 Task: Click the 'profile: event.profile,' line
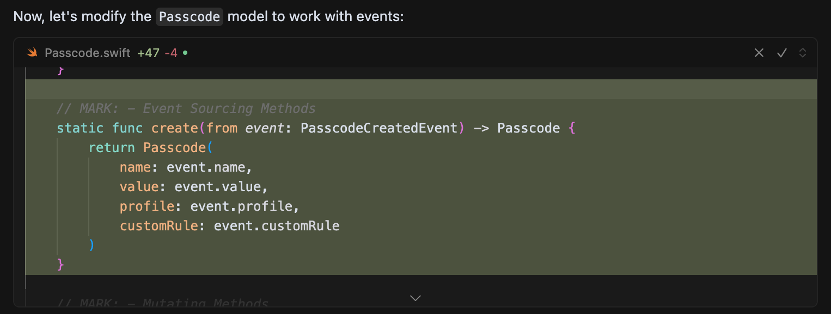[x=210, y=206]
